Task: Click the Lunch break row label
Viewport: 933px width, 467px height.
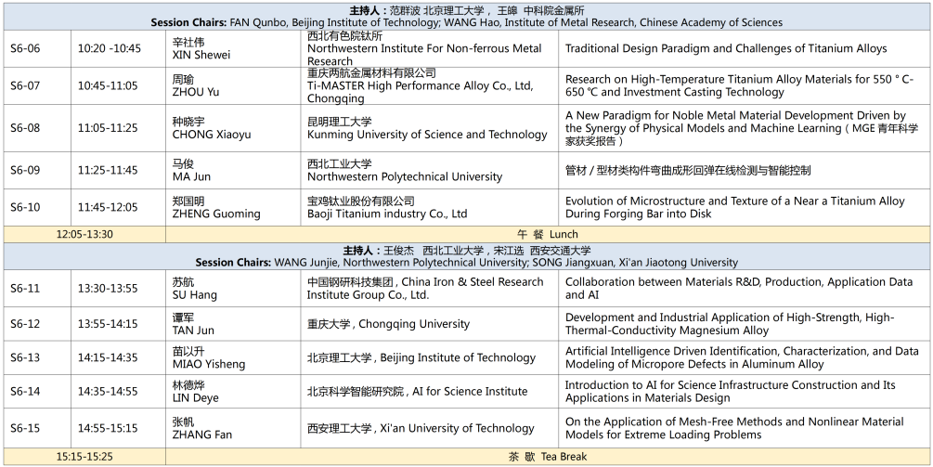Action: pyautogui.click(x=548, y=234)
